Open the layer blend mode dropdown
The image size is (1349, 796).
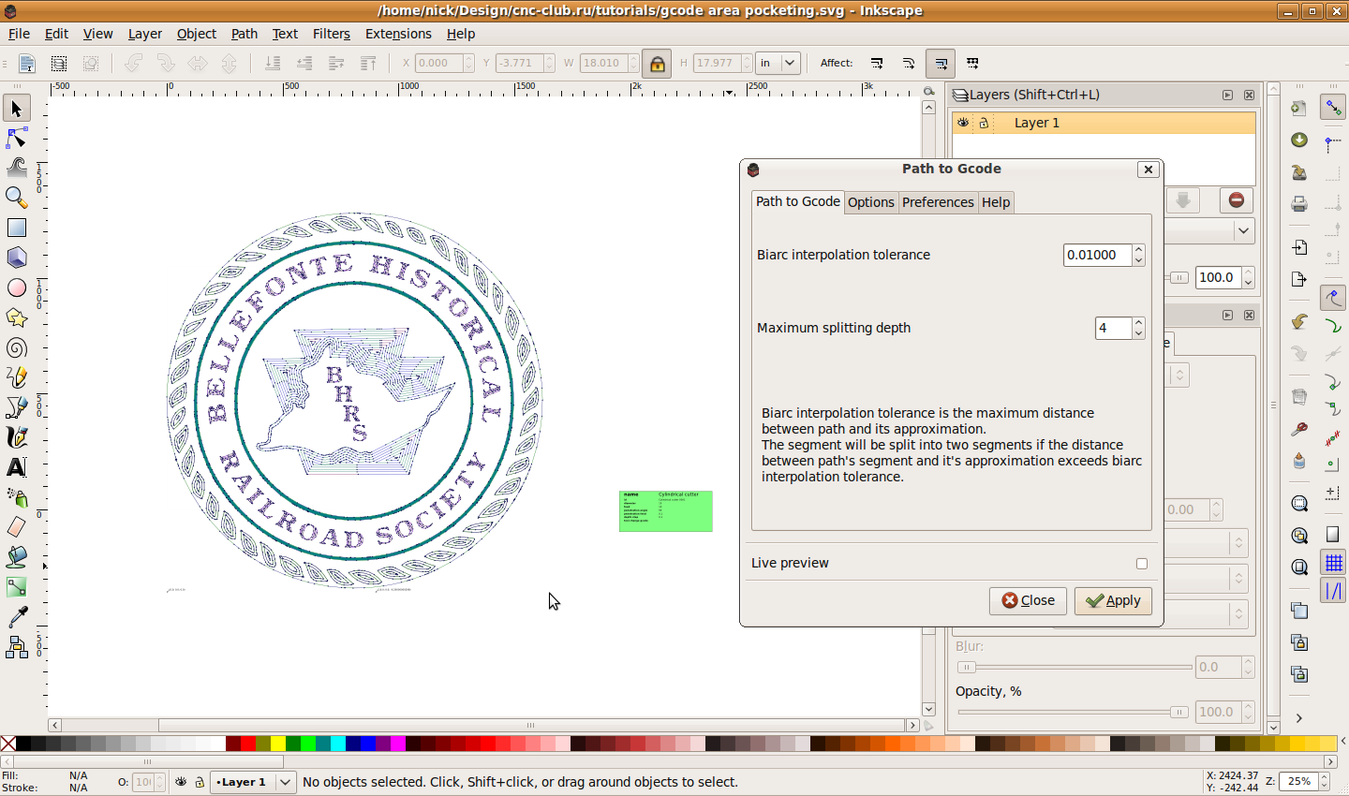1210,230
